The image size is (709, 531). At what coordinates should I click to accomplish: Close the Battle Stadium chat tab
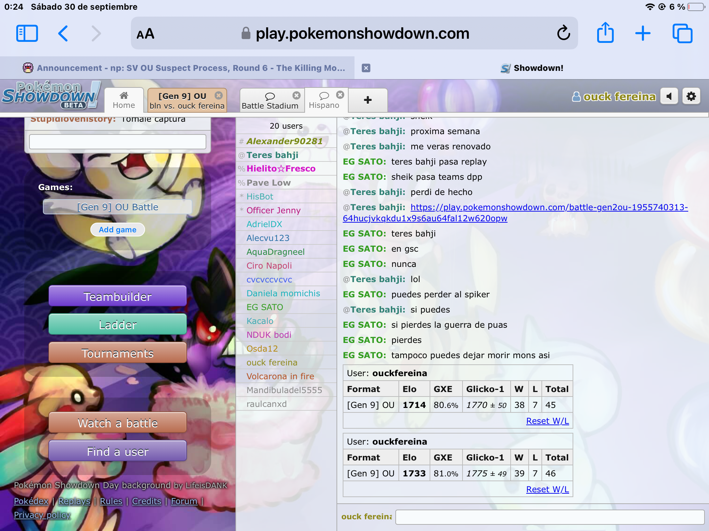(296, 95)
